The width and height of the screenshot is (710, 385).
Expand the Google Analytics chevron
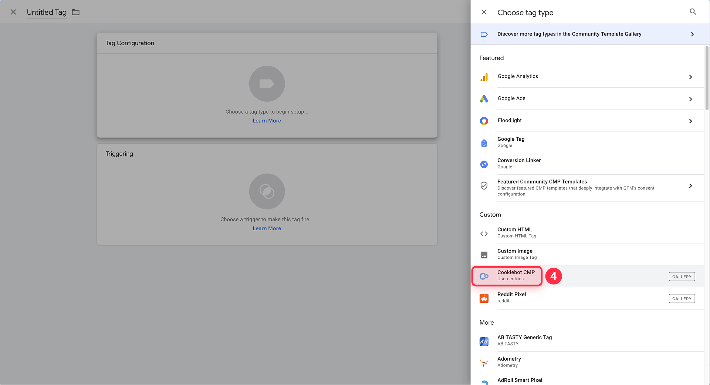coord(690,77)
